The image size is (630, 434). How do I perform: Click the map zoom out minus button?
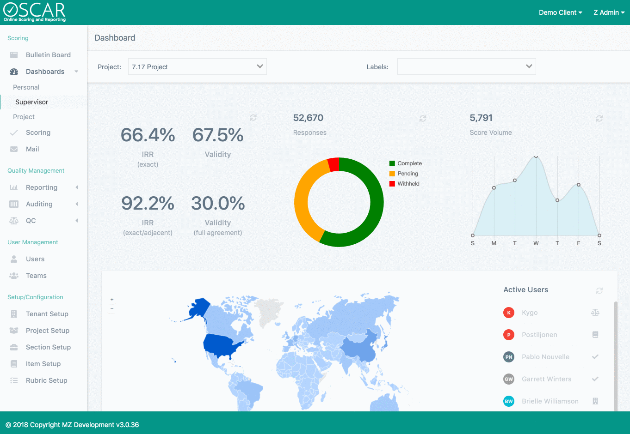[x=112, y=309]
